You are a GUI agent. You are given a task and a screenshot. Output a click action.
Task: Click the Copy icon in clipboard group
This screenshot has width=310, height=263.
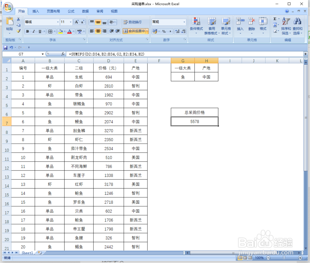point(18,25)
